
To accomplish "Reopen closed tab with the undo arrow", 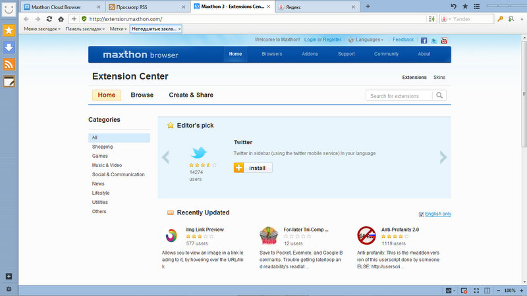I will click(453, 7).
